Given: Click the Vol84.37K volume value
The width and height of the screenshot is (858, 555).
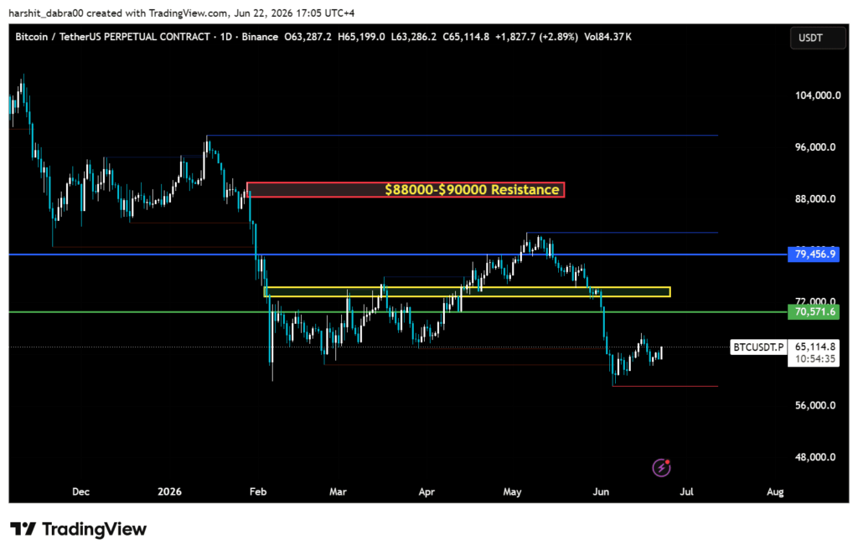Looking at the screenshot, I should coord(608,37).
